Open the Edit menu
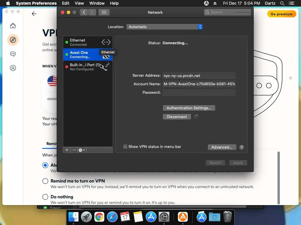Viewport: 301px width, 225px height. [x=66, y=3]
